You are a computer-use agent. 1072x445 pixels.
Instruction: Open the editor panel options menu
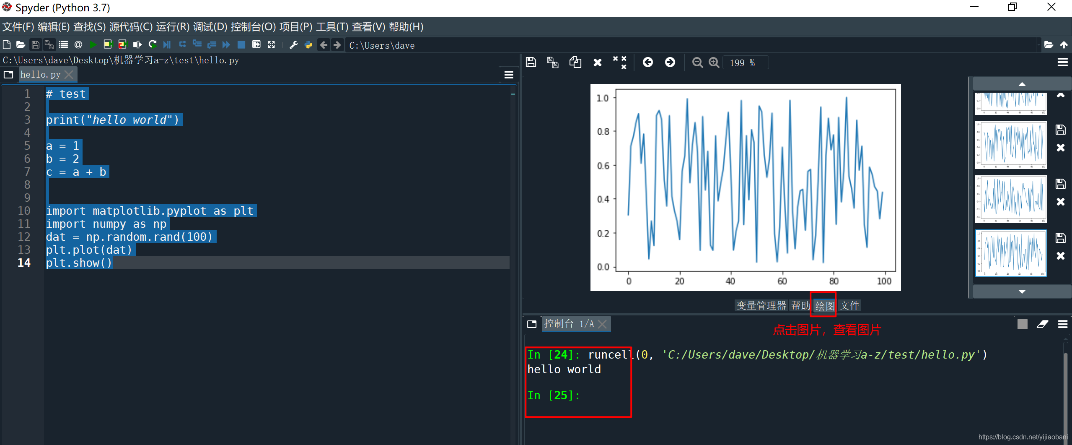point(508,75)
